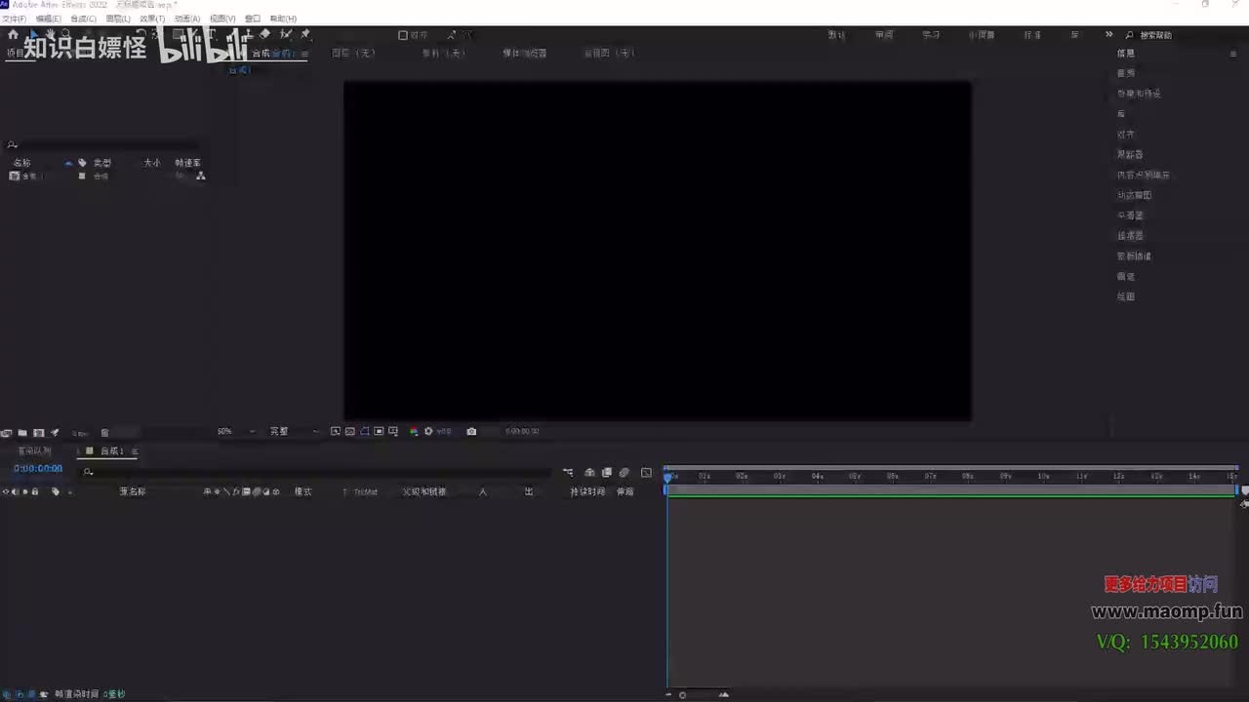Toggle motion blur for the composition
Image resolution: width=1249 pixels, height=702 pixels.
(x=624, y=473)
